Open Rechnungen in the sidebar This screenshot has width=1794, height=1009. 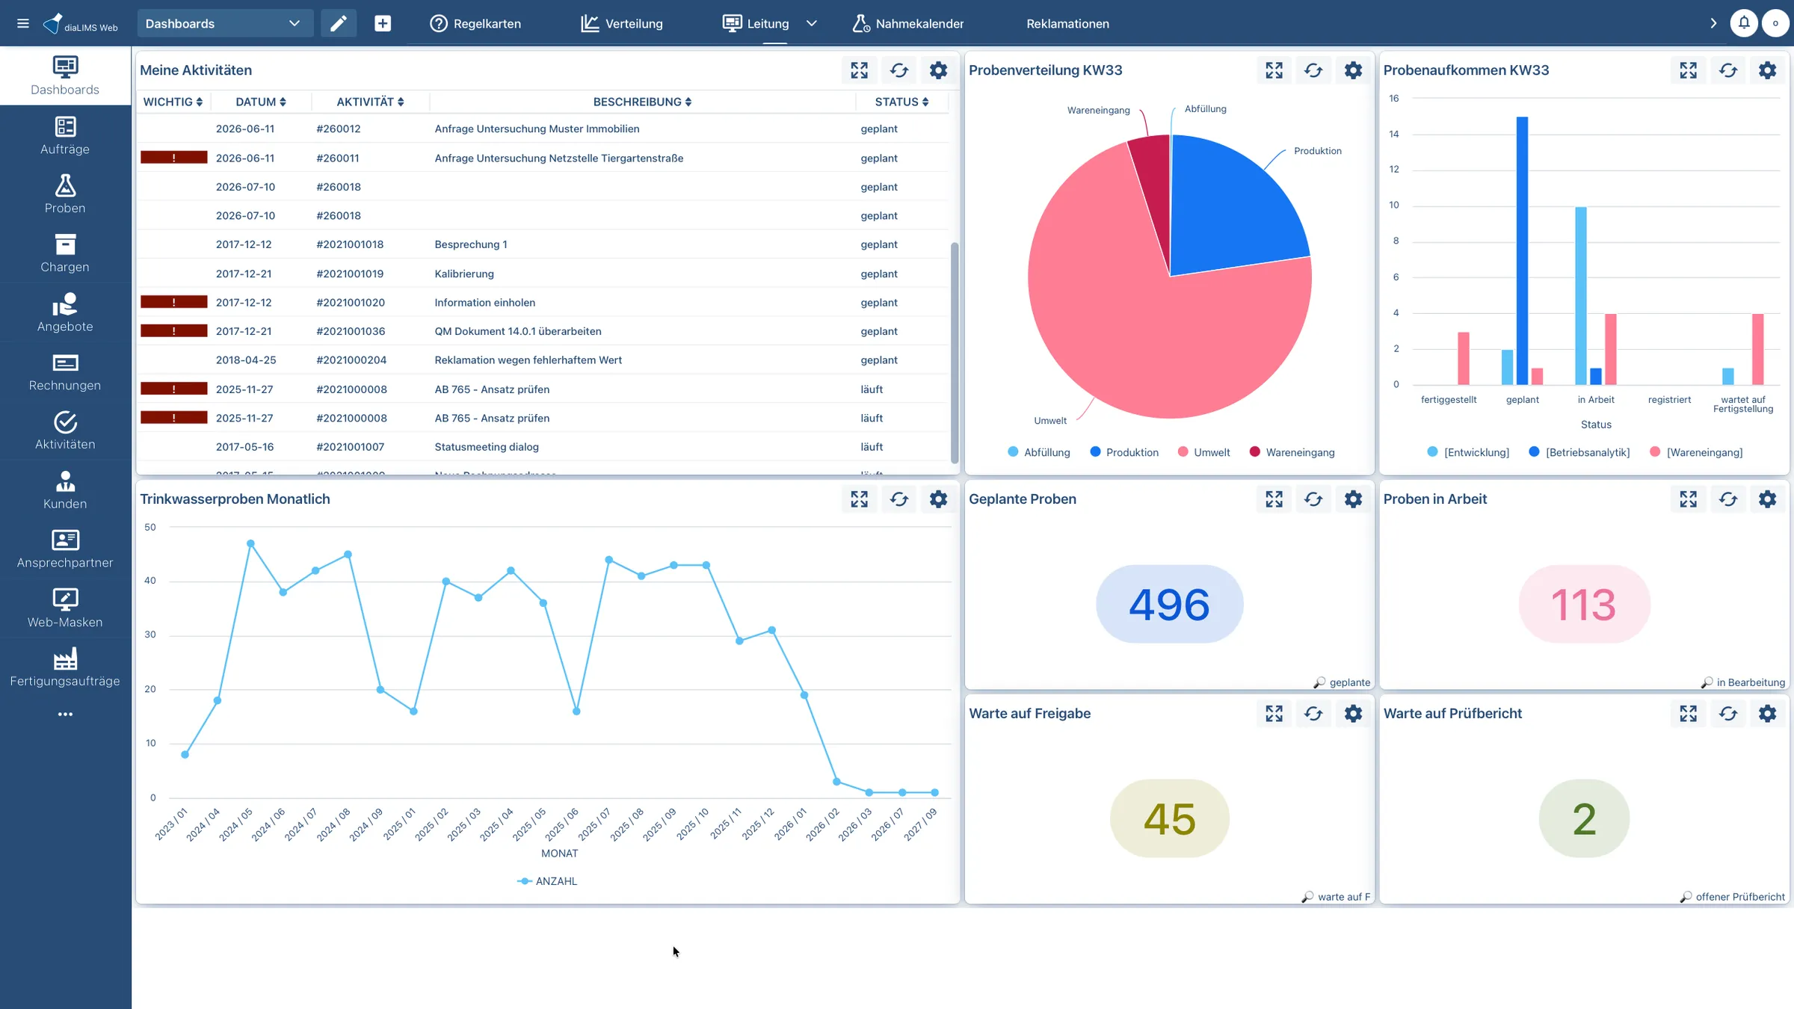(x=65, y=372)
